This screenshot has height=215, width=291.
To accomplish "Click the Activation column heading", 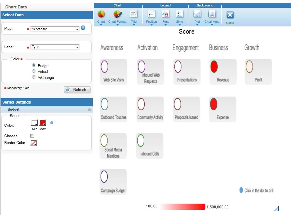I will 147,48.
